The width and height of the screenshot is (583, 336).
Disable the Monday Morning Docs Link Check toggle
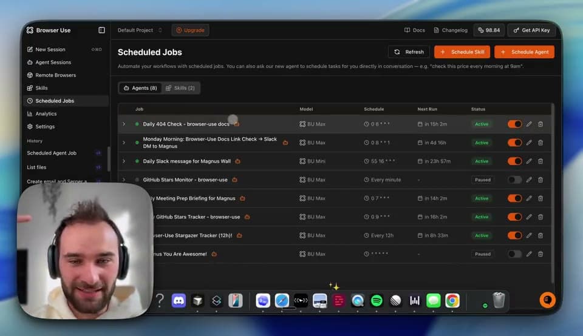pos(514,143)
